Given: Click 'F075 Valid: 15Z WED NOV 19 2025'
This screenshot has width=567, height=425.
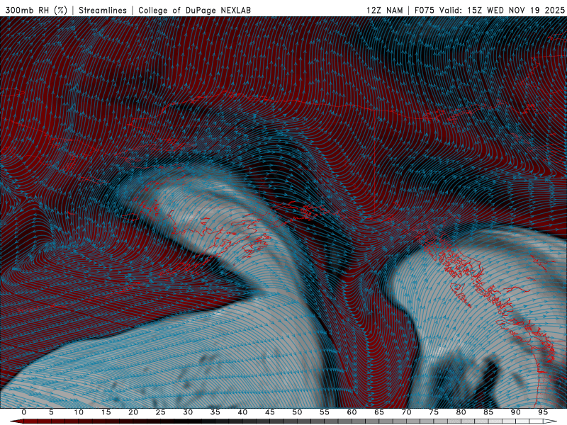Looking at the screenshot, I should [490, 10].
